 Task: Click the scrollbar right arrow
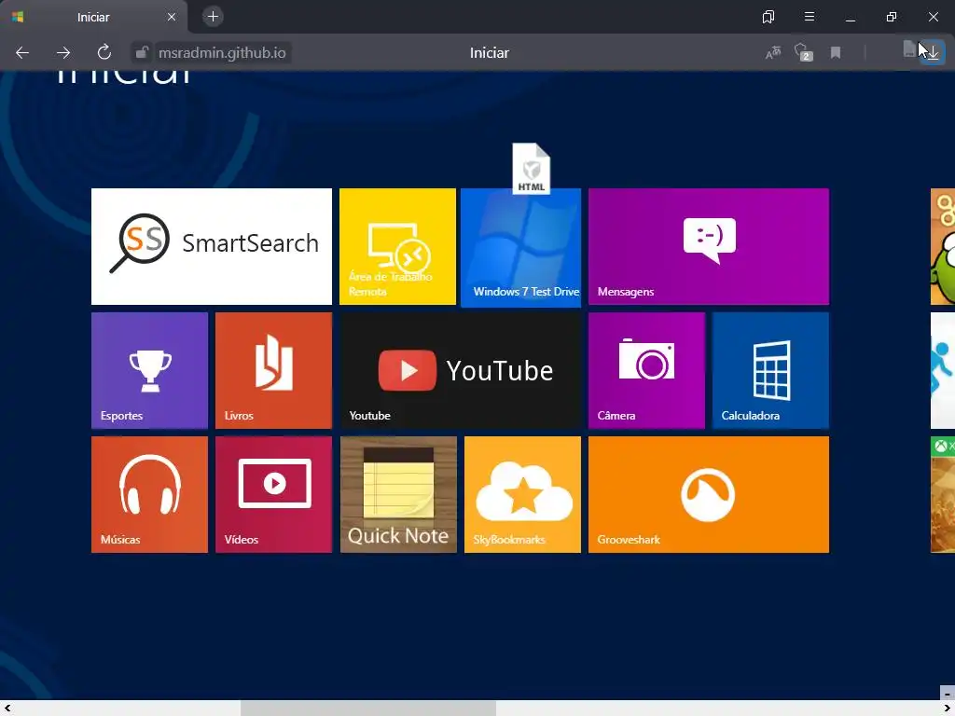coord(948,709)
